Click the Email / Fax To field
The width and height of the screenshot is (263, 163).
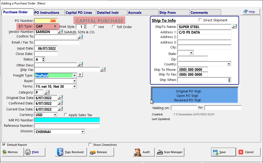coord(57,42)
